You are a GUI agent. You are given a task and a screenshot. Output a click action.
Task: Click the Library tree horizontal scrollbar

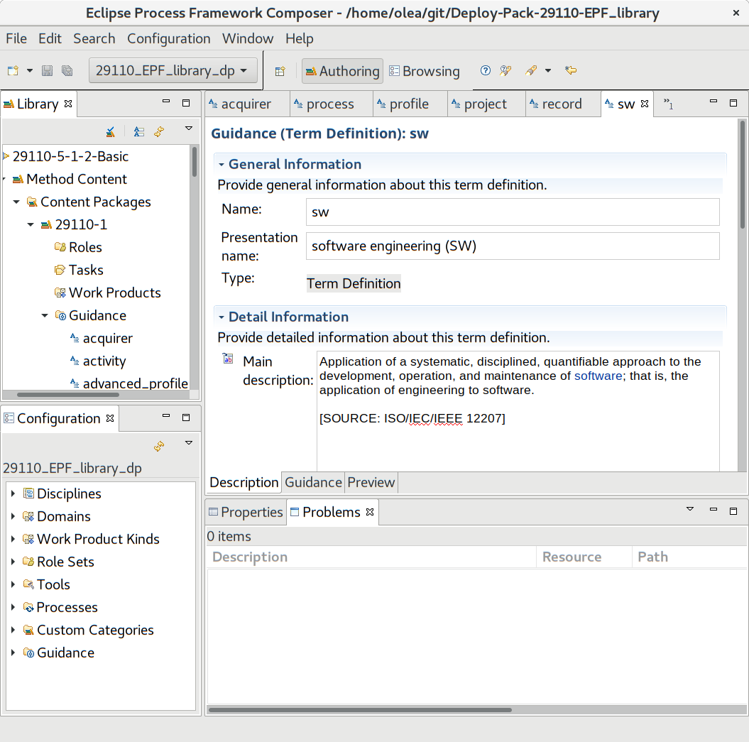click(68, 395)
